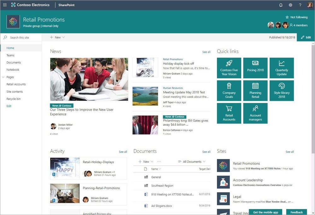Click your profile avatar picture

tap(310, 5)
